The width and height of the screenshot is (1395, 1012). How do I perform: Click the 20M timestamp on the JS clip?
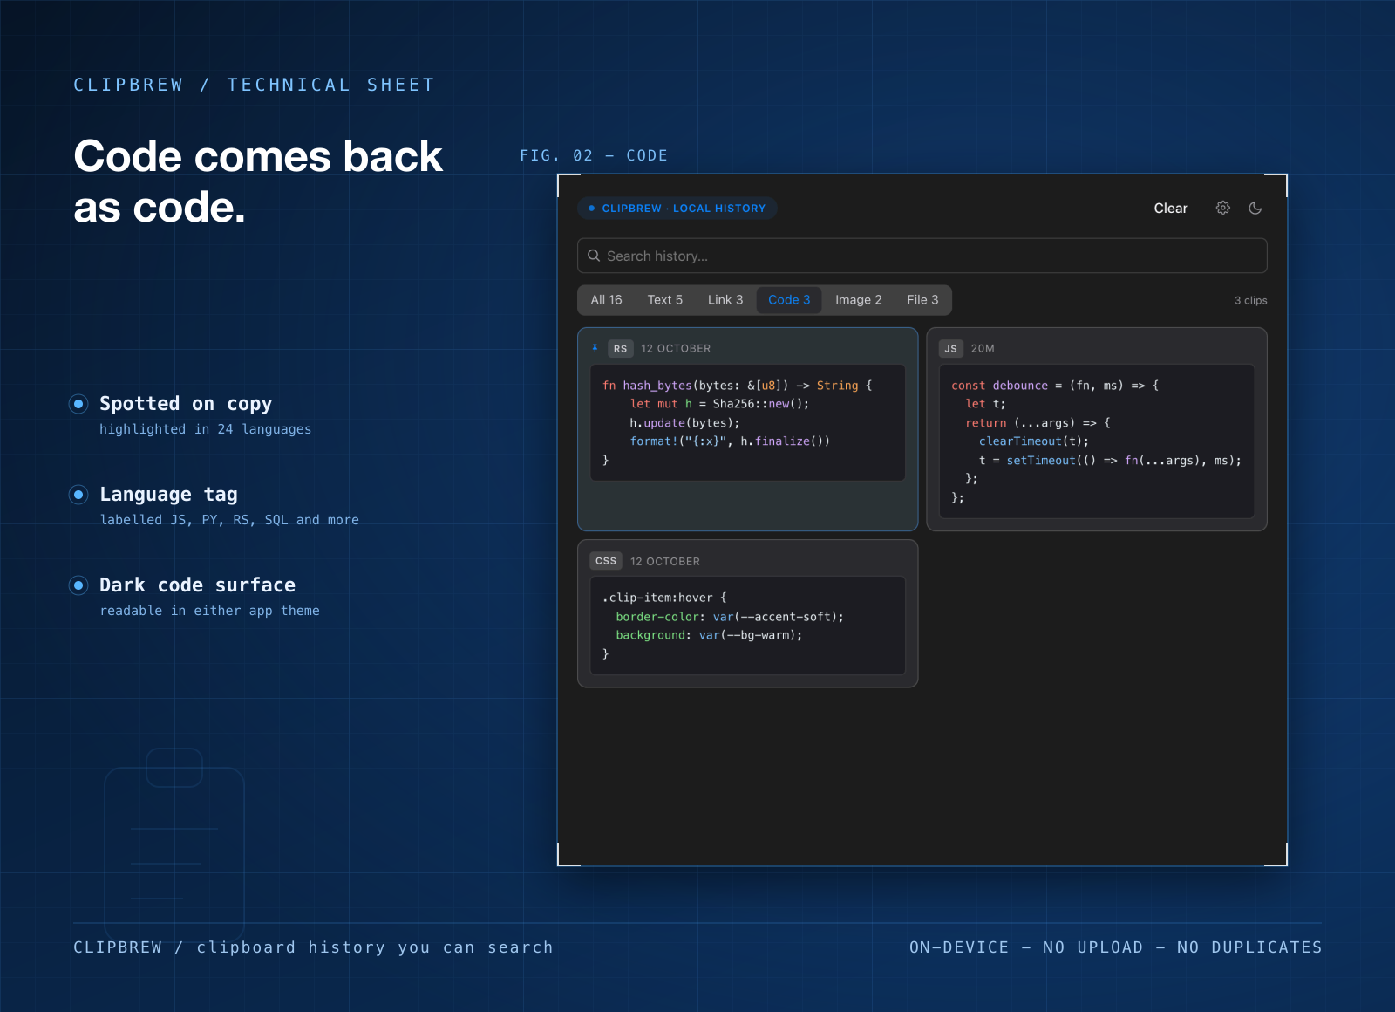point(983,348)
